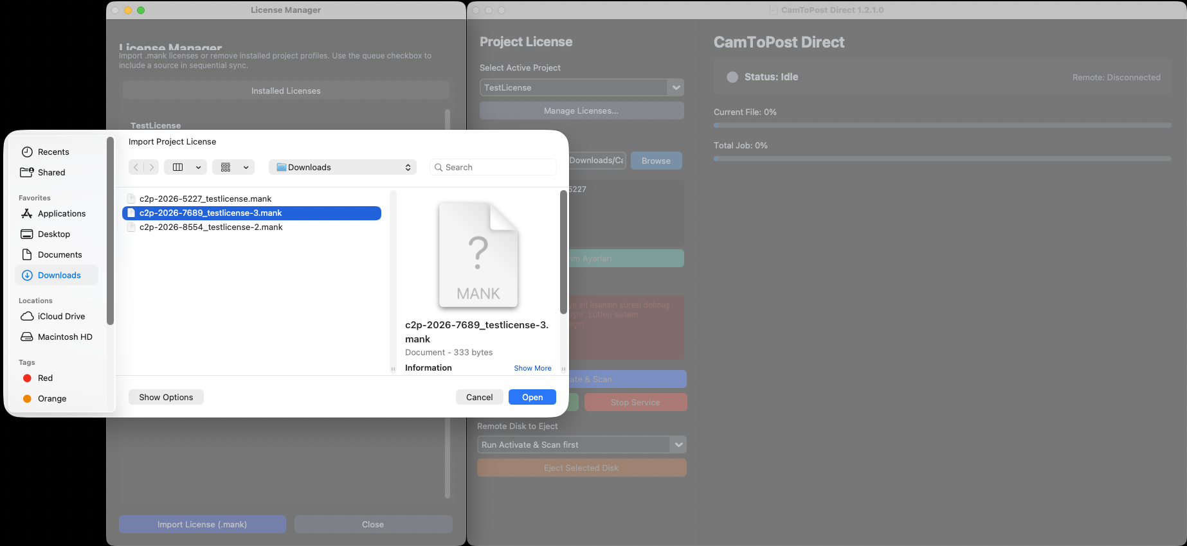Go back with the left chevron button
Viewport: 1187px width, 546px height.
tap(136, 167)
